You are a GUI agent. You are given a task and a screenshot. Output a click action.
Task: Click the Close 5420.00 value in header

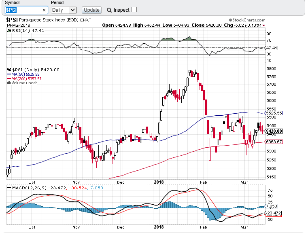coord(207,25)
